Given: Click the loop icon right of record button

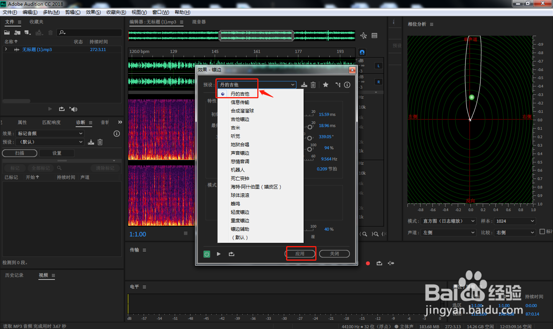Looking at the screenshot, I should (x=379, y=263).
